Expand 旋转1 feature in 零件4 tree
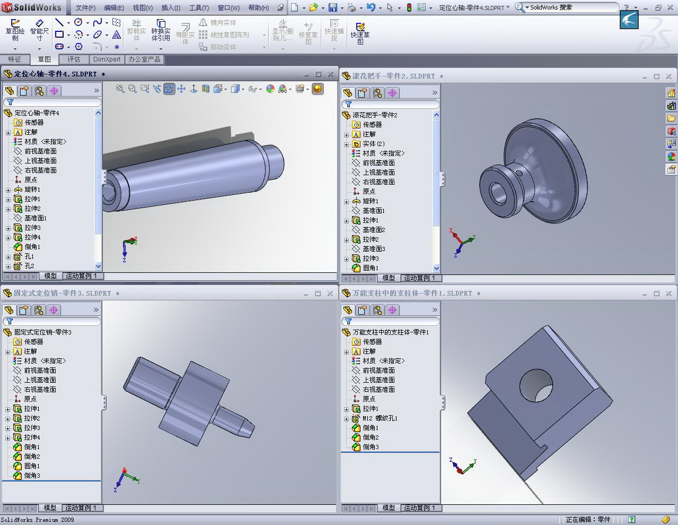Image resolution: width=678 pixels, height=525 pixels. tap(8, 190)
